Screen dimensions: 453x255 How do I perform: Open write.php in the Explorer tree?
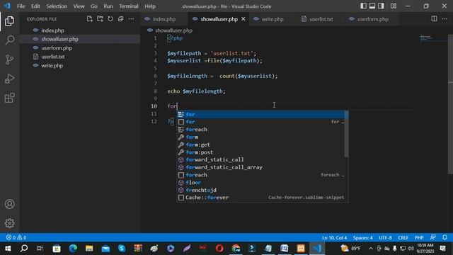click(80, 66)
